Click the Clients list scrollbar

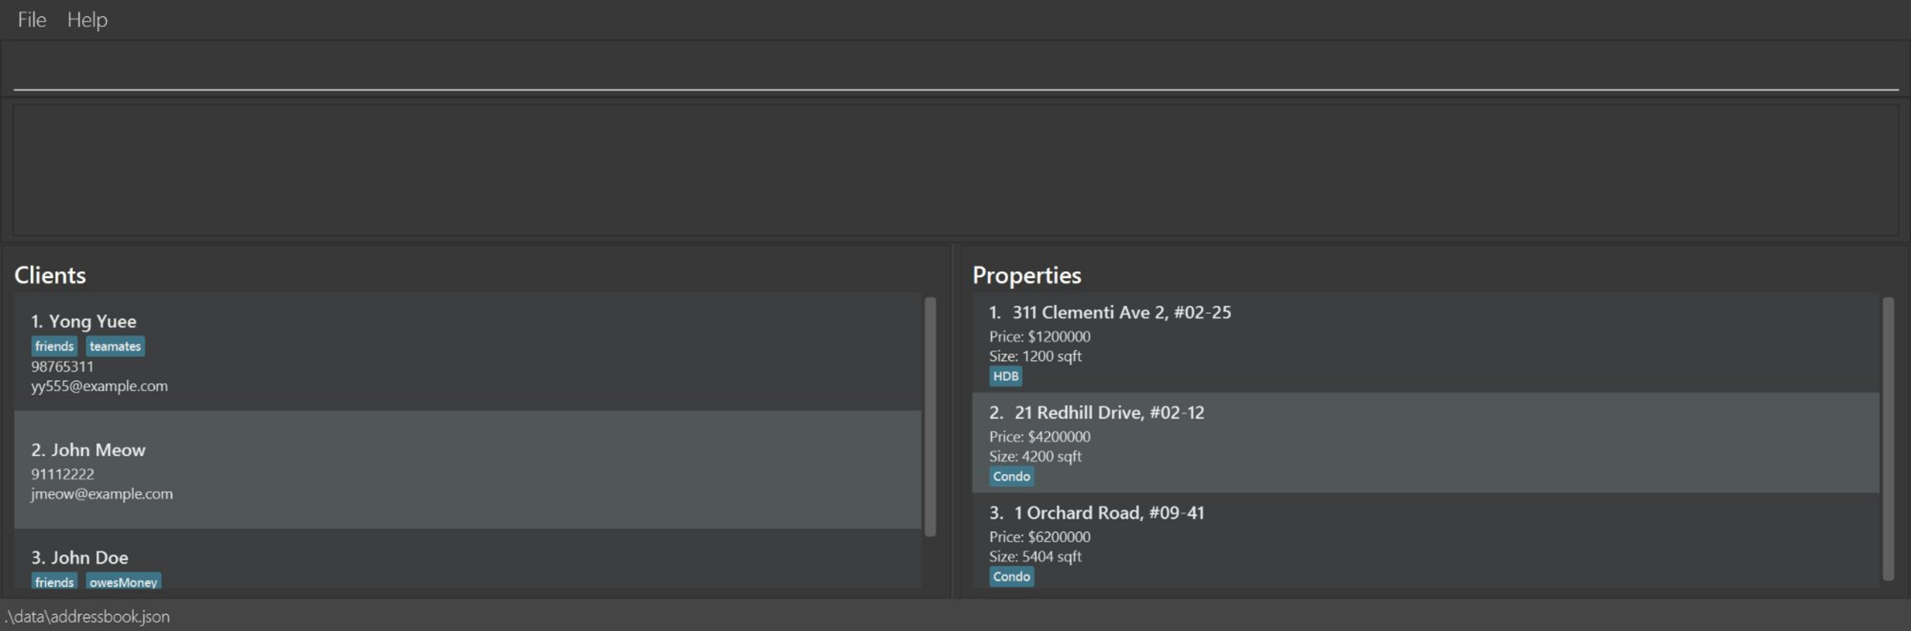coord(930,416)
